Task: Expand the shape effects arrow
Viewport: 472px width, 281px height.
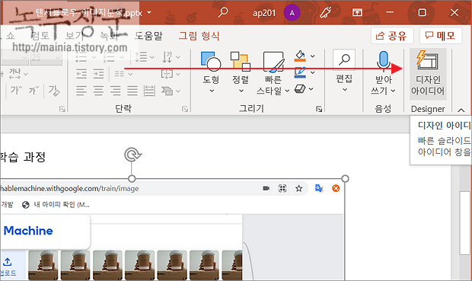Action: point(311,89)
